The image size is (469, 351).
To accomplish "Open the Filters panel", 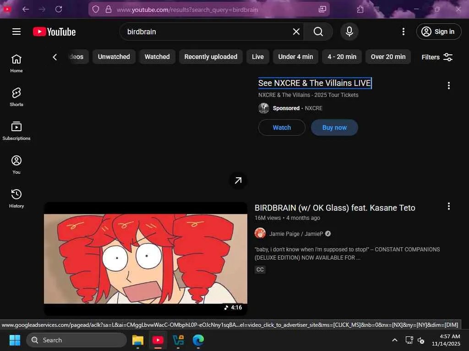I will (437, 57).
